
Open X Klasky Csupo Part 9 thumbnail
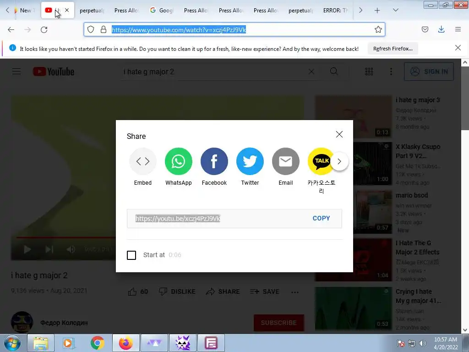point(372,164)
